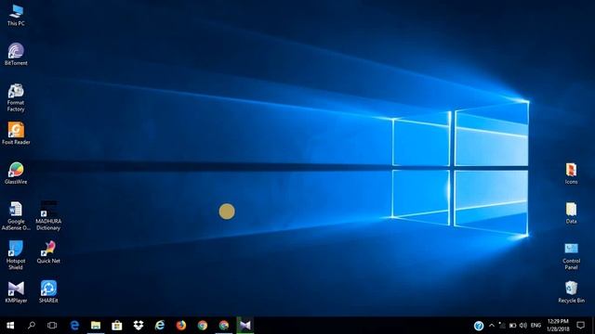This screenshot has height=334, width=595.
Task: Open Dropbox from taskbar
Action: point(139,326)
